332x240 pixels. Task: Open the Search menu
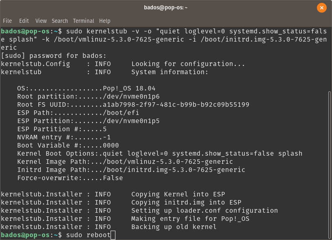tap(60, 21)
